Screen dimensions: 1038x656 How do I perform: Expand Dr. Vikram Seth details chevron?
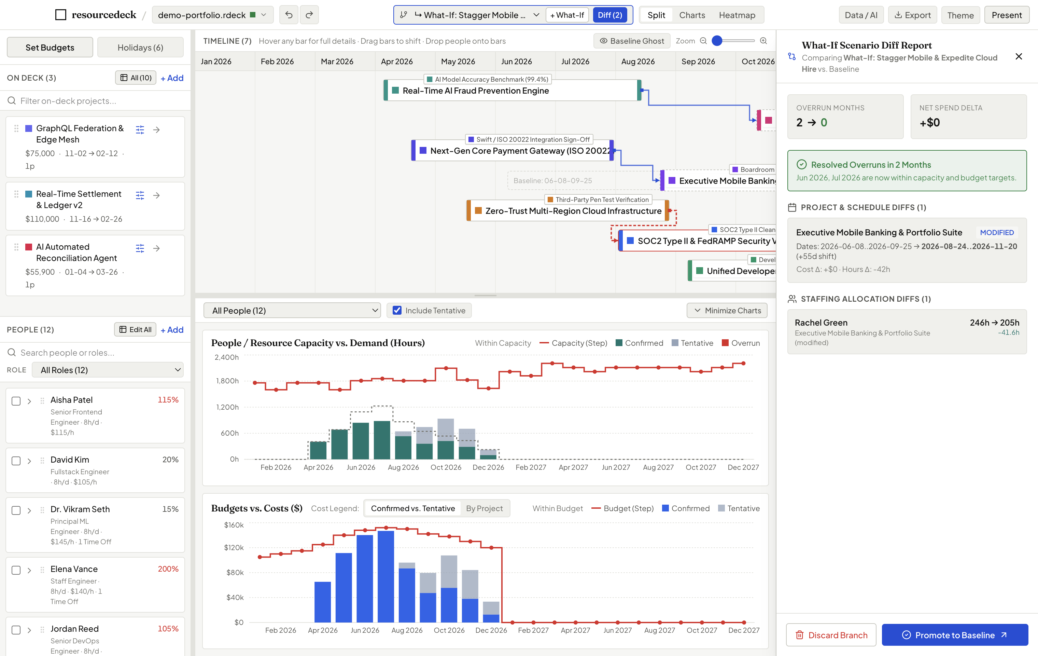click(x=29, y=510)
